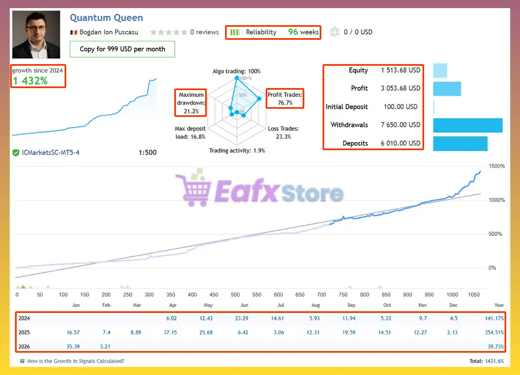Open the Quantum Queen signal title
Screen dimensions: 520x375
(x=106, y=18)
